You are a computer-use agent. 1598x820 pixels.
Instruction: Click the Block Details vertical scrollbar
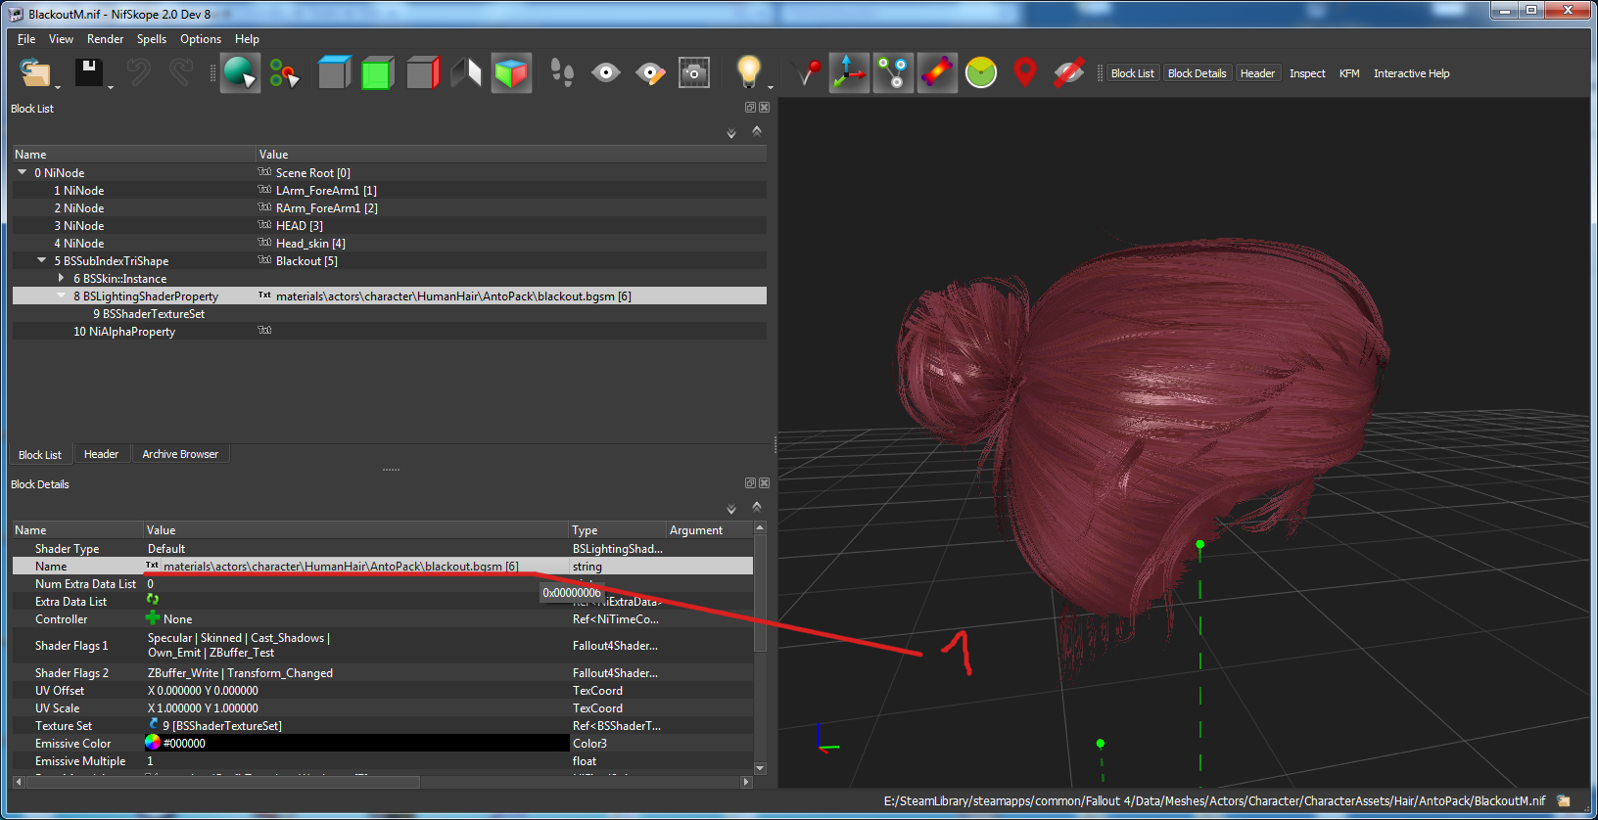760,593
